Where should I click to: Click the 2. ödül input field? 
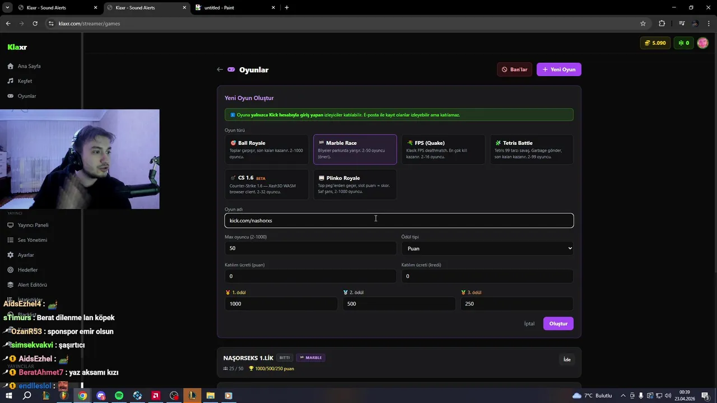pos(399,303)
